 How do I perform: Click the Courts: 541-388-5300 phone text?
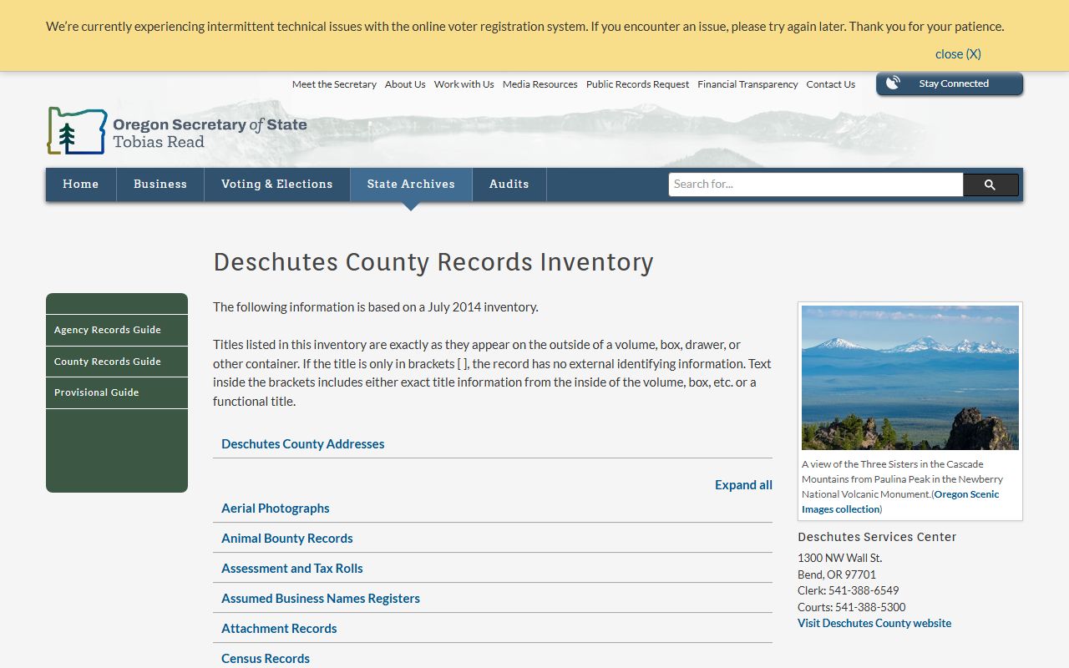click(852, 607)
